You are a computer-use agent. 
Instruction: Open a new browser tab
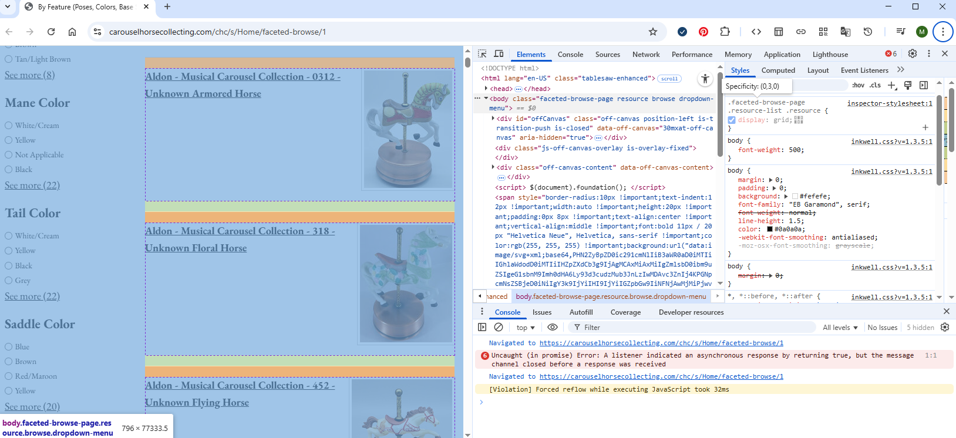point(167,6)
